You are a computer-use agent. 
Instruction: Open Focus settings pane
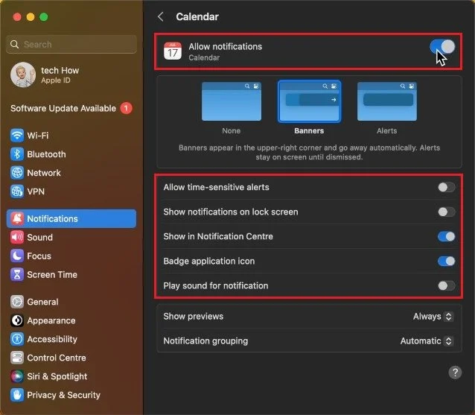point(71,256)
